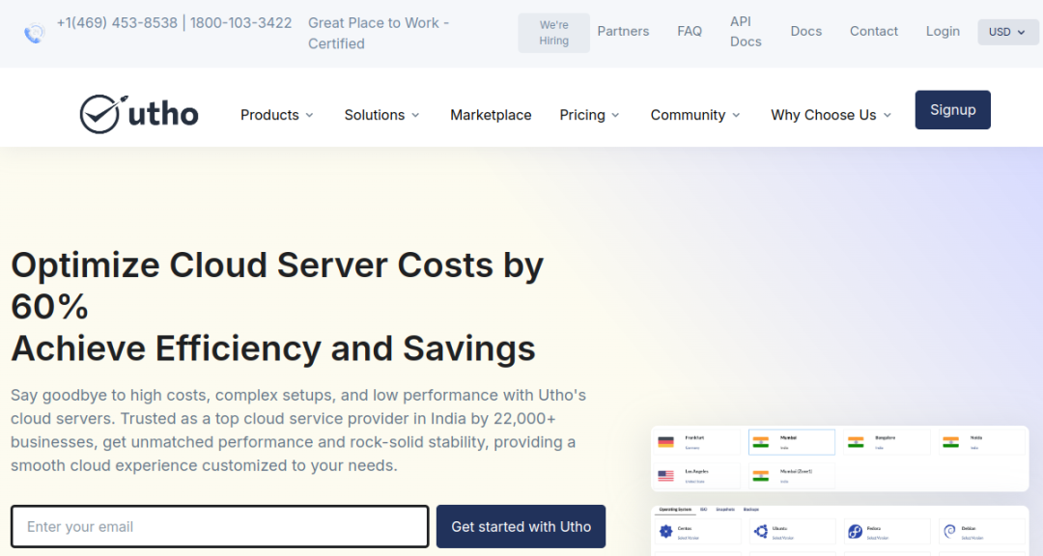Viewport: 1043px width, 556px height.
Task: Click the +1(469) 453-8538 phone number
Action: point(117,22)
